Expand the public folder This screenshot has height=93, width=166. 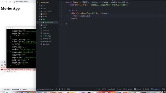[x=39, y=17]
